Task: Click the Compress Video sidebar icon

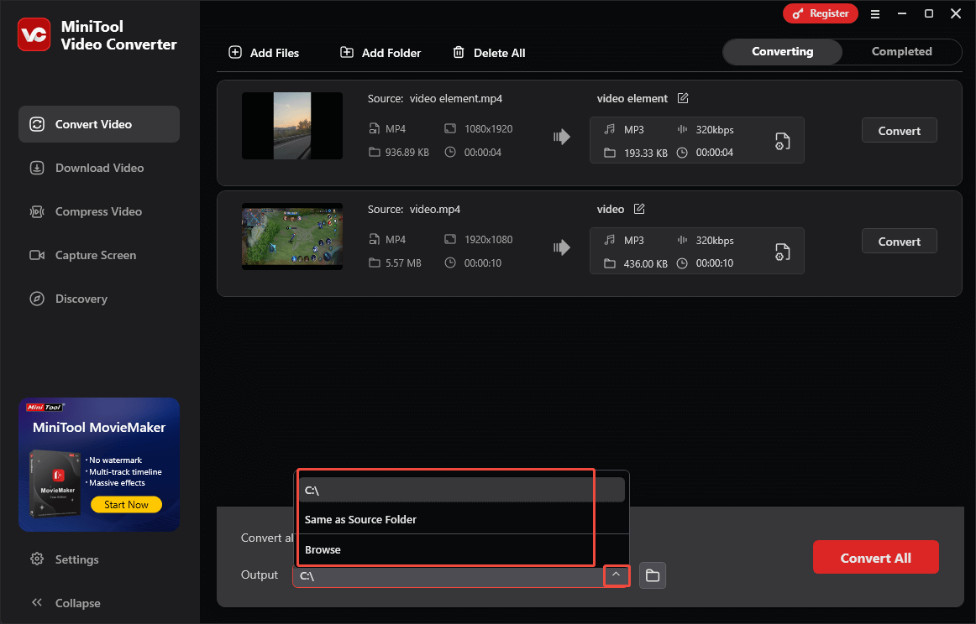Action: pos(37,211)
